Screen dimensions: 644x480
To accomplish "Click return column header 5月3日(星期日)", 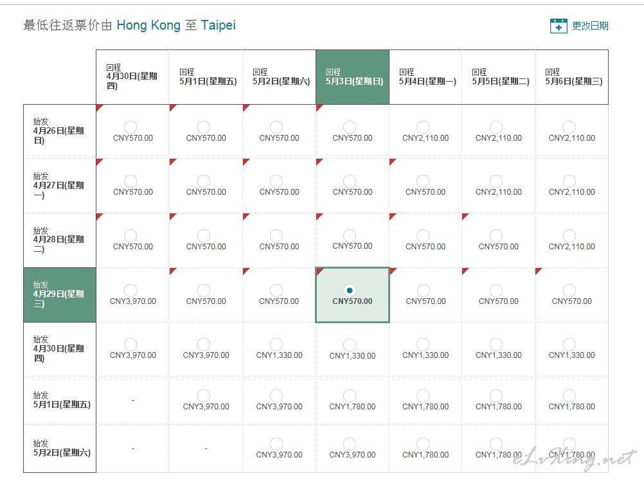I will (x=352, y=77).
